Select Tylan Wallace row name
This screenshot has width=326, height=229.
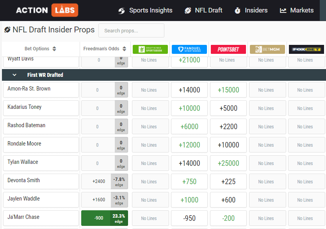23,162
